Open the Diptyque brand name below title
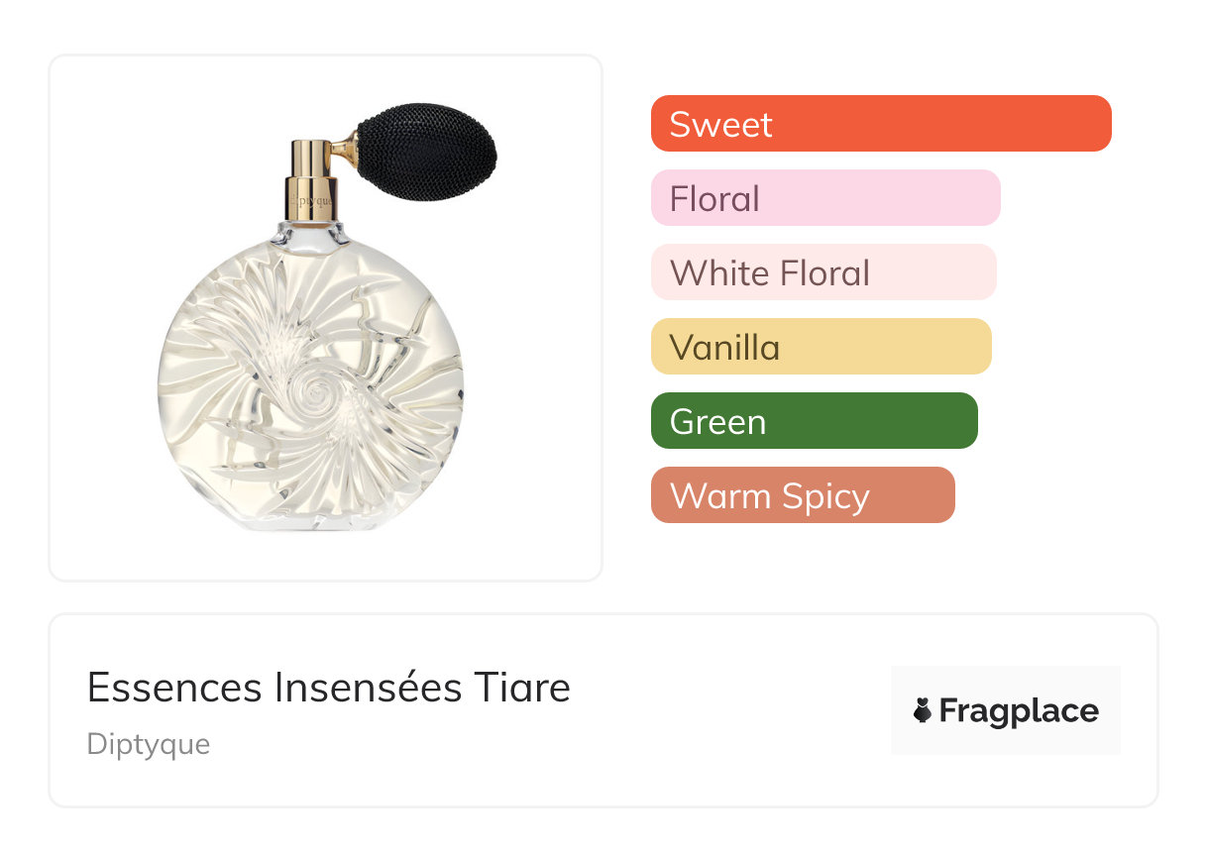Screen dimensions: 1207x856 click(x=149, y=744)
